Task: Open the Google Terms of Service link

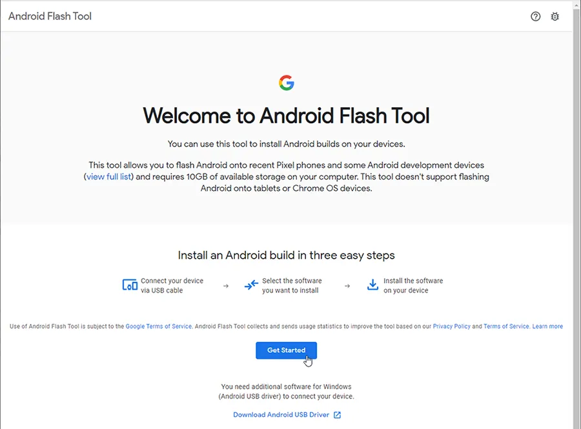Action: coord(158,326)
